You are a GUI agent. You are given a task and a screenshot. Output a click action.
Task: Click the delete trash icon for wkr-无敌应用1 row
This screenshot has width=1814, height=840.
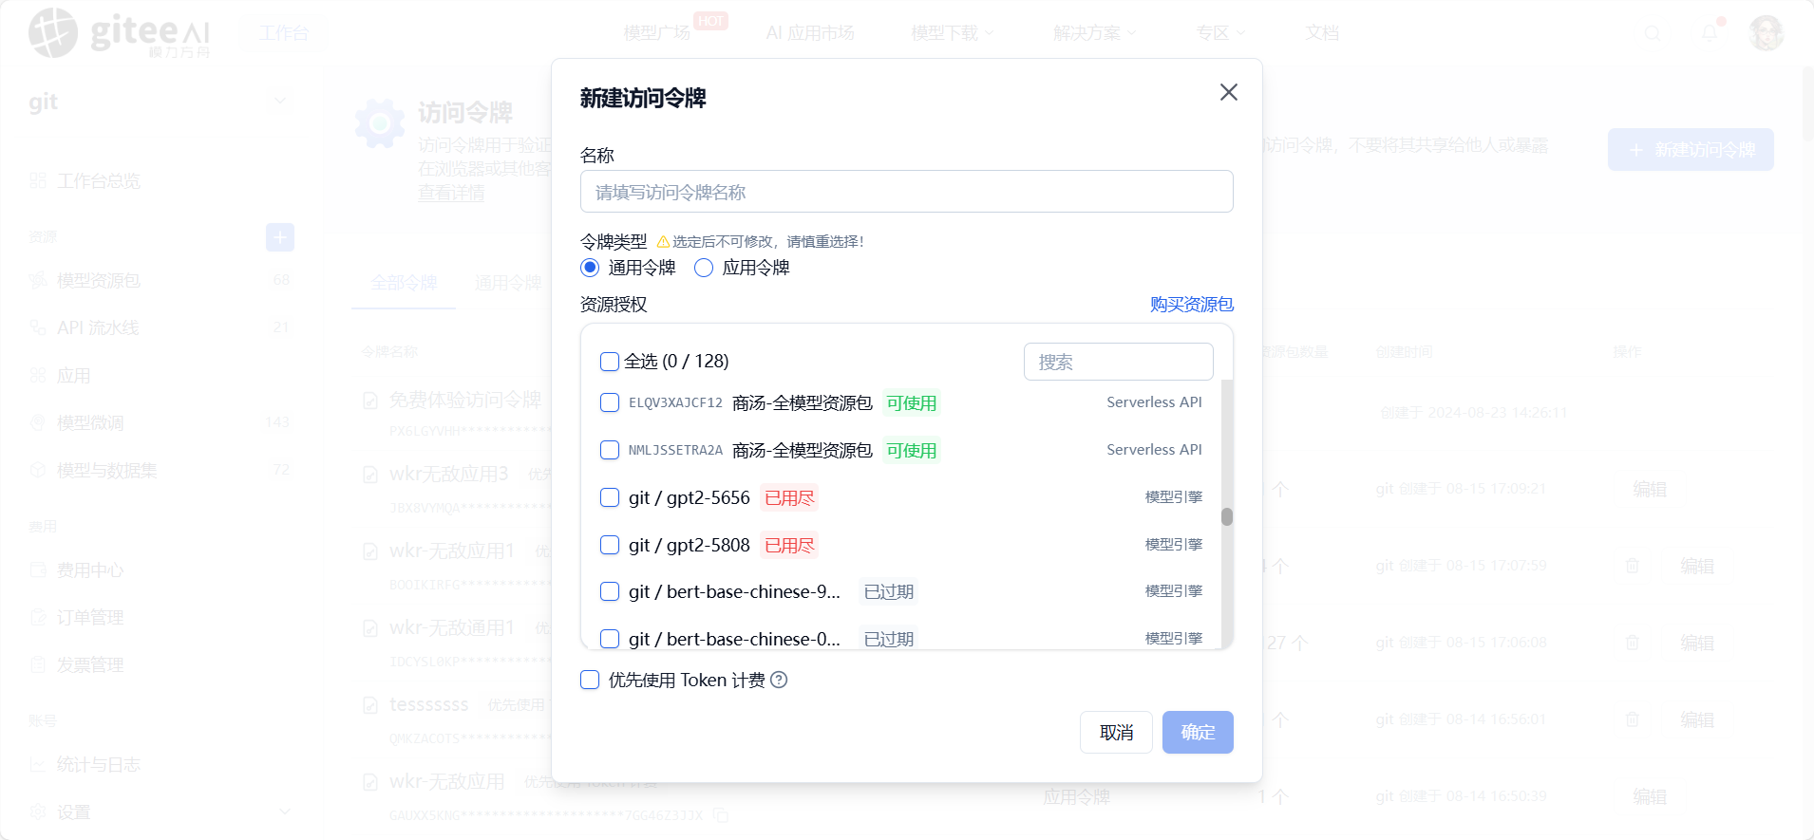1632,566
